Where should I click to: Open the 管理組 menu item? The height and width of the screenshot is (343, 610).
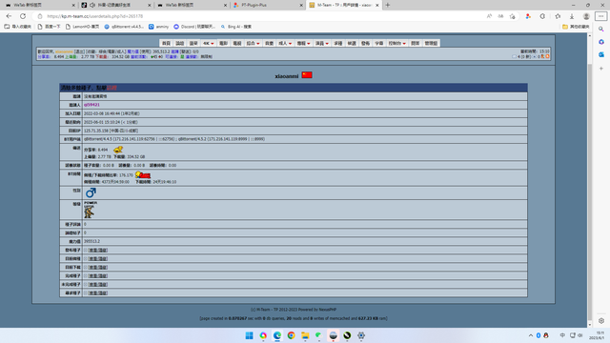pyautogui.click(x=431, y=43)
